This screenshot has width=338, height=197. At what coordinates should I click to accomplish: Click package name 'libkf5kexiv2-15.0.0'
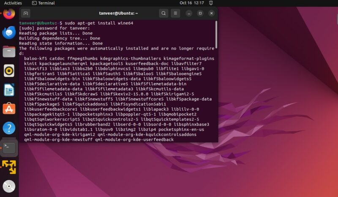pos(124,94)
